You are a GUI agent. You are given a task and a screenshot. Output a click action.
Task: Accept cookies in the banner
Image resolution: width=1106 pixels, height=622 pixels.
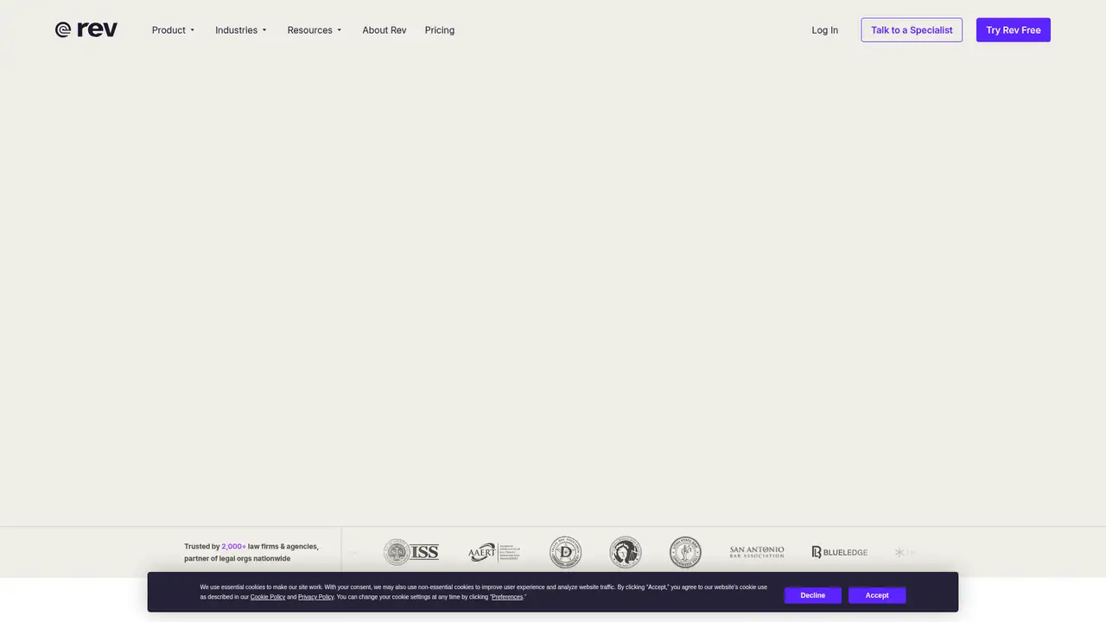pos(877,595)
